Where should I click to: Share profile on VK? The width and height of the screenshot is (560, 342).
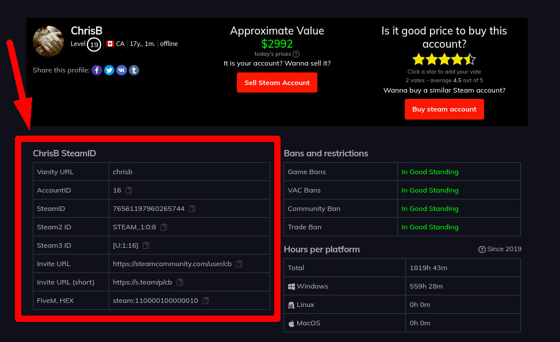pos(121,70)
